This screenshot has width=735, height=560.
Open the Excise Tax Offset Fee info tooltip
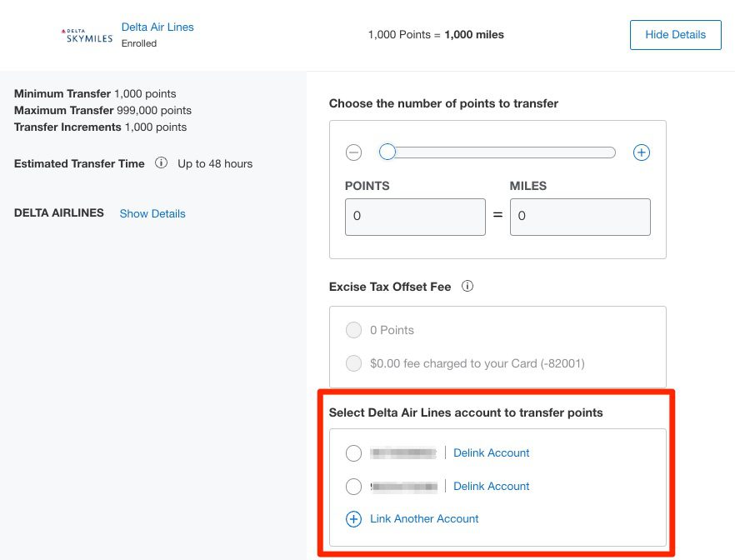coord(467,286)
